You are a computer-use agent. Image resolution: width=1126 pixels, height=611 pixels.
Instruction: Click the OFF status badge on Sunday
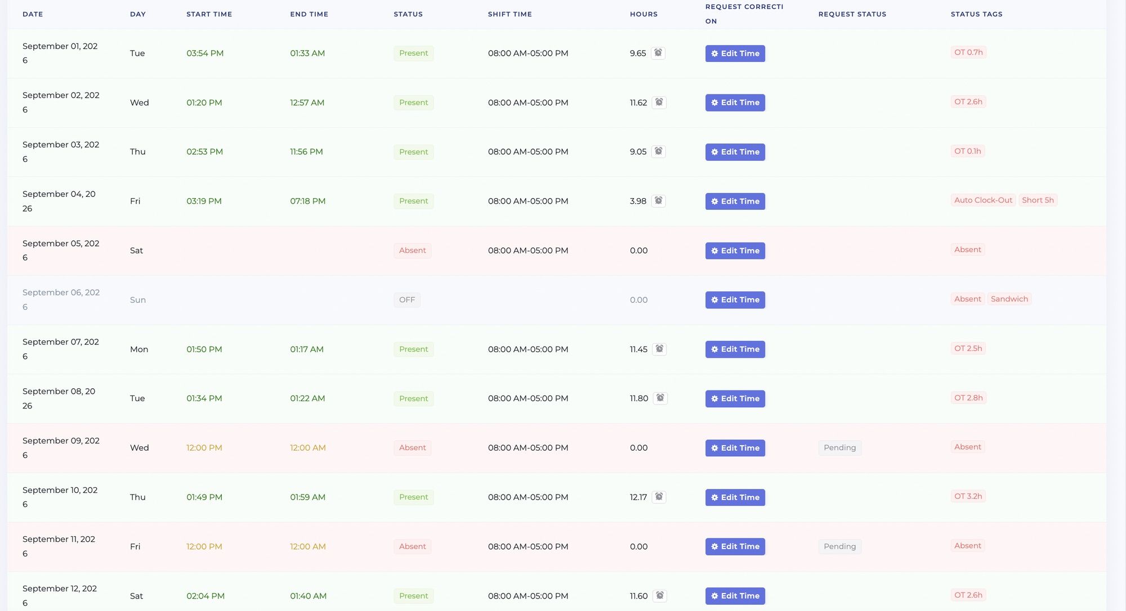click(x=406, y=300)
